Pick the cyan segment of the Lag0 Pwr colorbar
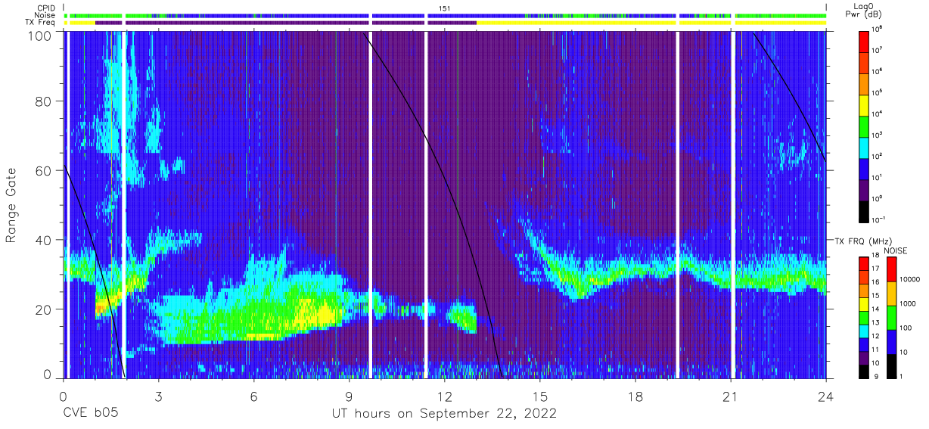The height and width of the screenshot is (429, 929). tap(865, 147)
